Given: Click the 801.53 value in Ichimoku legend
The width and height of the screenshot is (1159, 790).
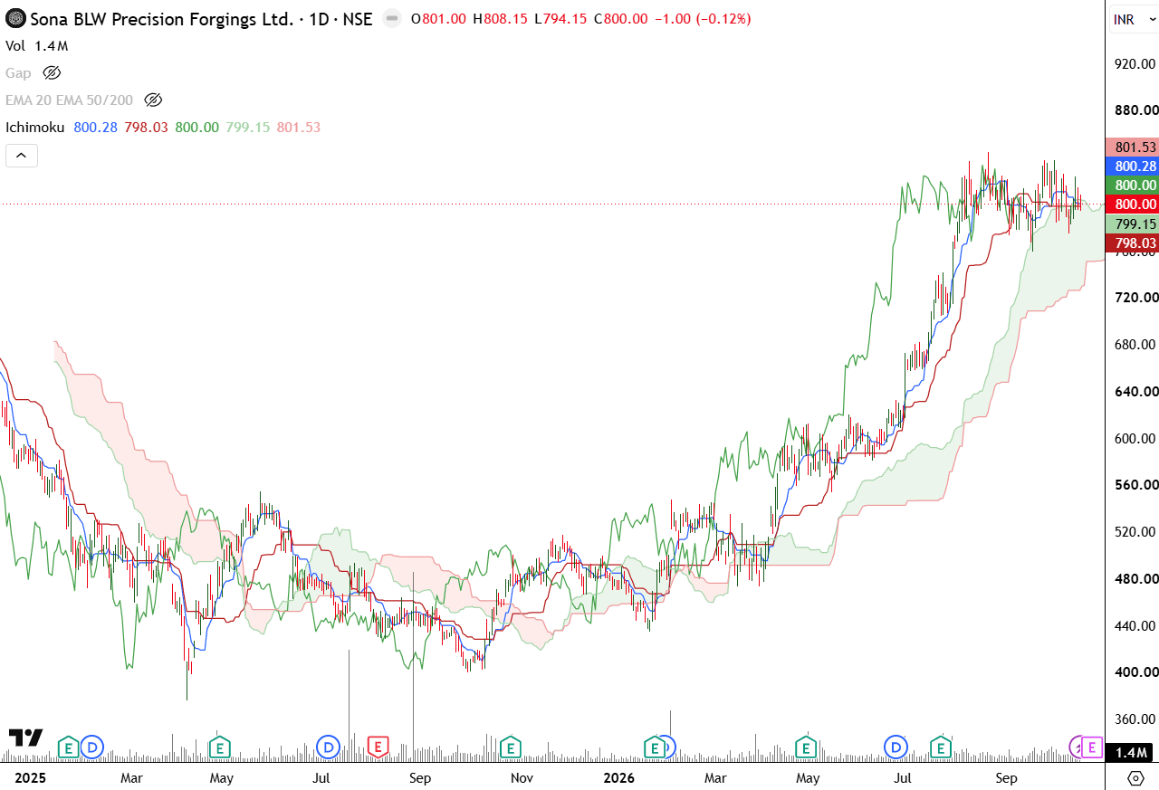Looking at the screenshot, I should pos(299,128).
